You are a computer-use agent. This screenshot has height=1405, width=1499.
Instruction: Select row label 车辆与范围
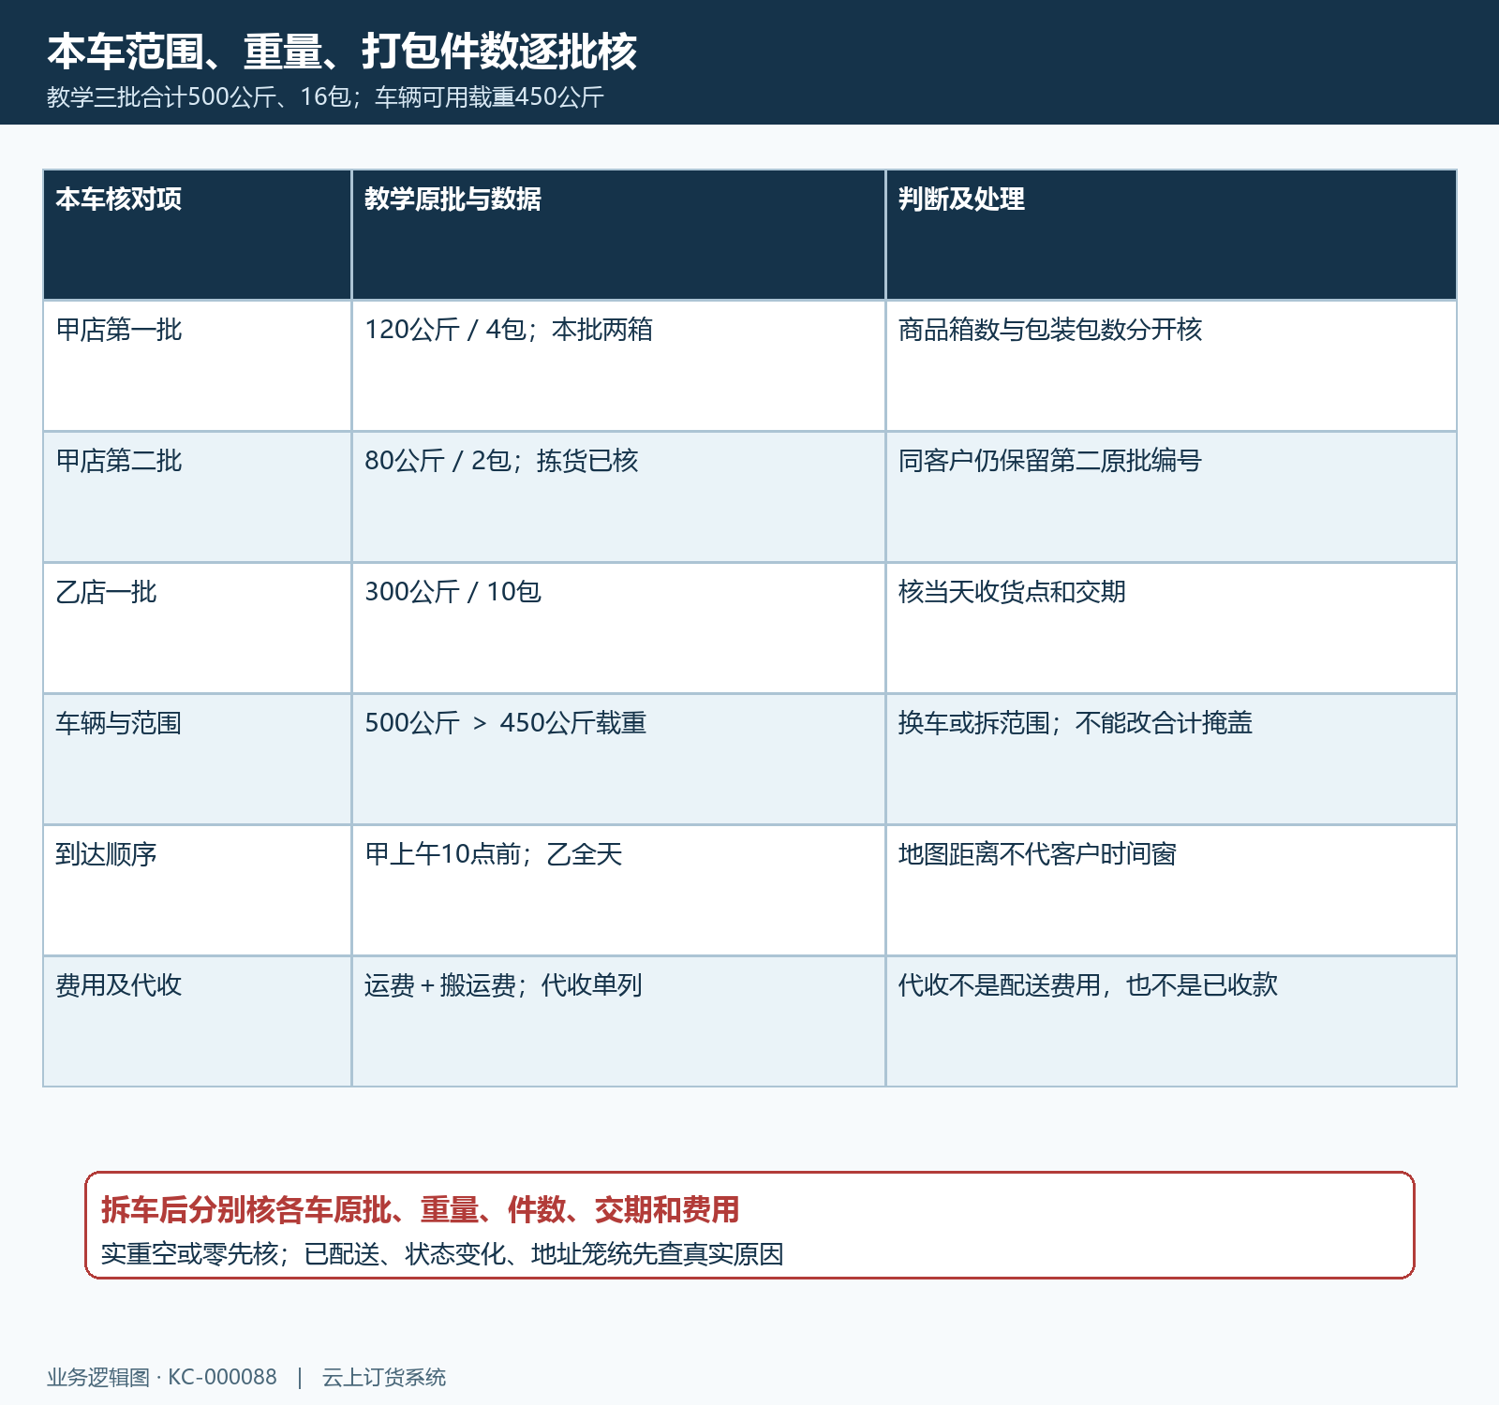(119, 723)
